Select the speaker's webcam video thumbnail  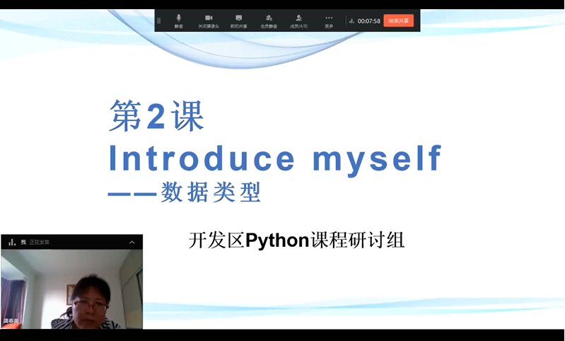click(78, 290)
